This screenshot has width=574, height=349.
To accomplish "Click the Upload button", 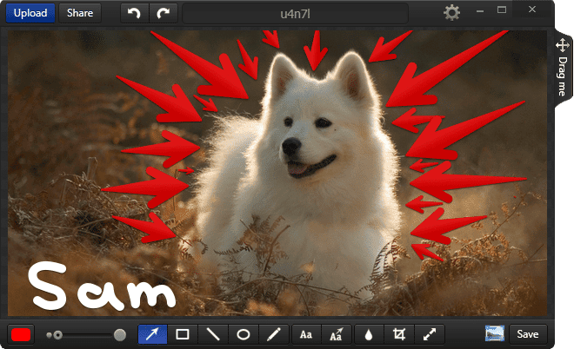I will click(30, 13).
